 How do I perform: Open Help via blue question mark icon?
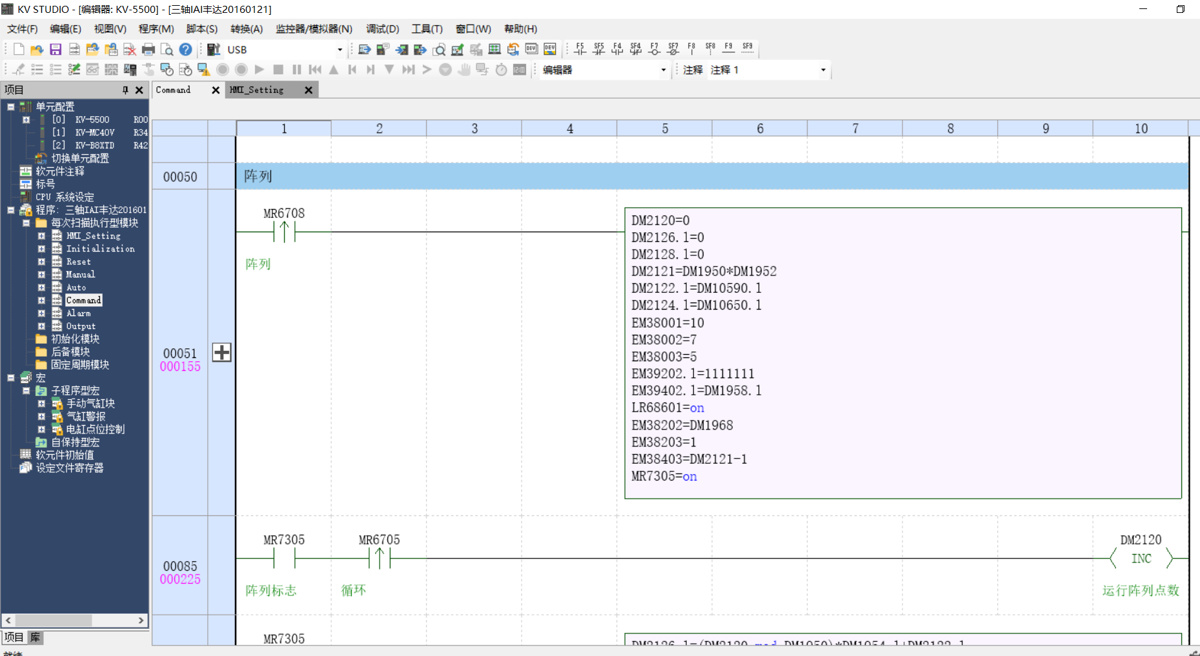click(x=185, y=50)
